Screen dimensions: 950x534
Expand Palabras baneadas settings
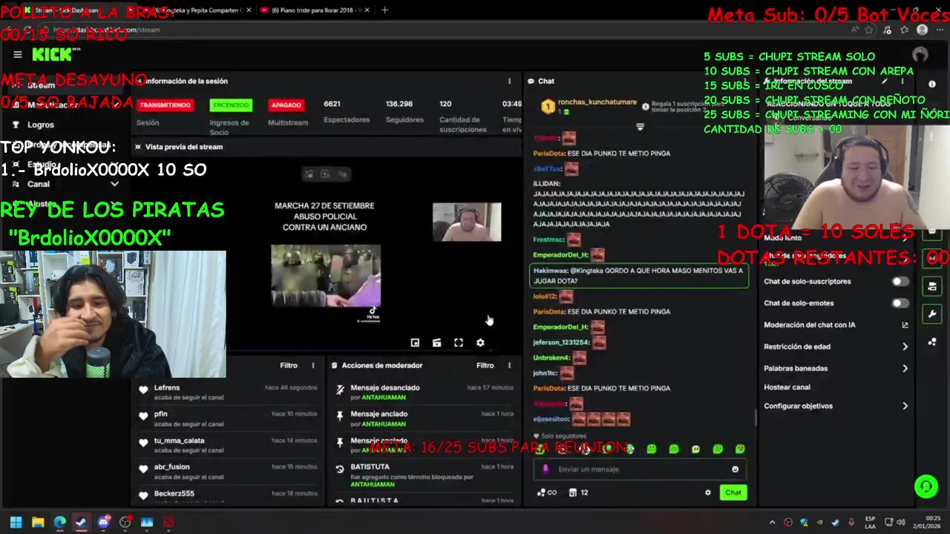[x=836, y=368]
